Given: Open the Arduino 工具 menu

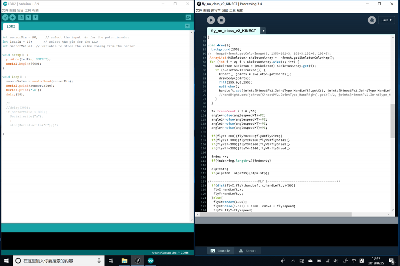Looking at the screenshot, I should (28, 10).
